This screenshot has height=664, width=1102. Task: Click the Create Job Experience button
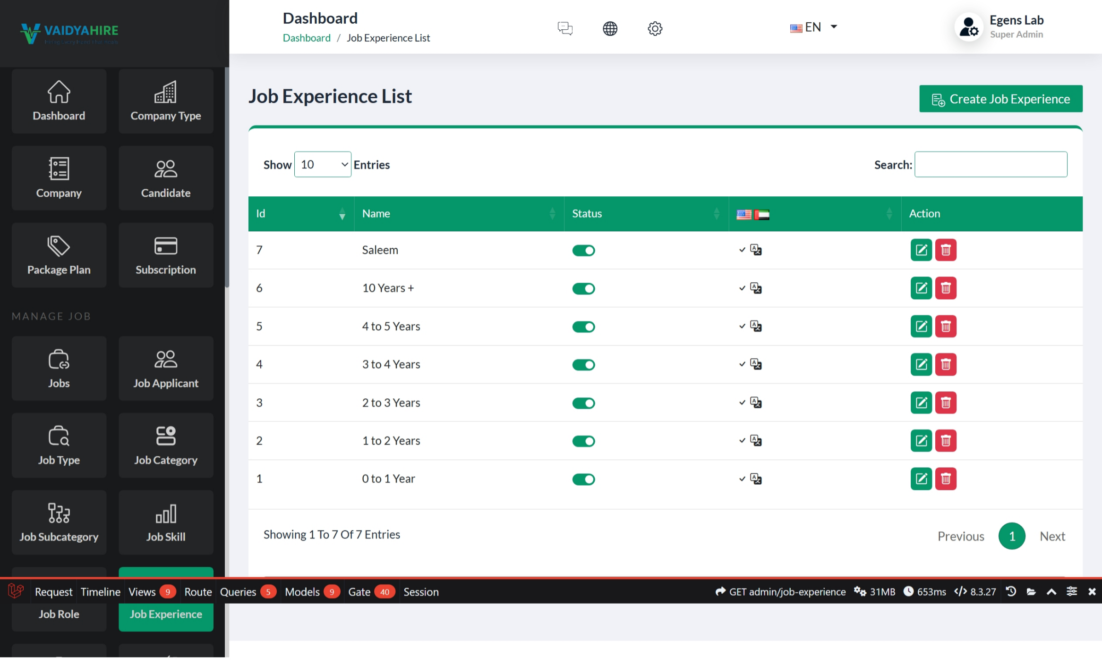1000,99
